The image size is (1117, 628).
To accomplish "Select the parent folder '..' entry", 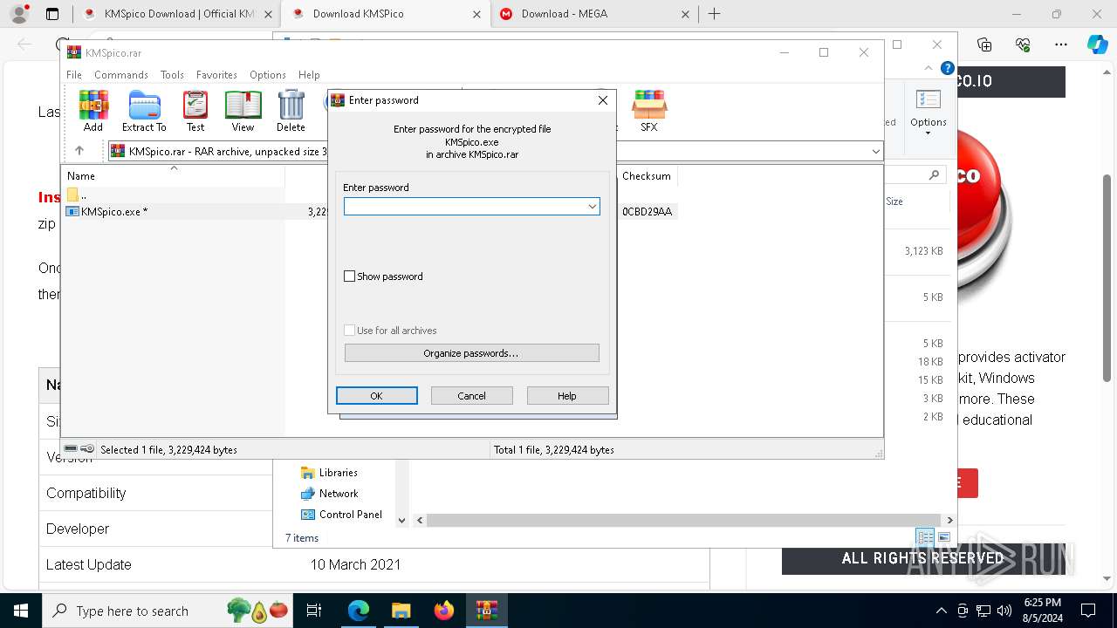I will [x=77, y=195].
